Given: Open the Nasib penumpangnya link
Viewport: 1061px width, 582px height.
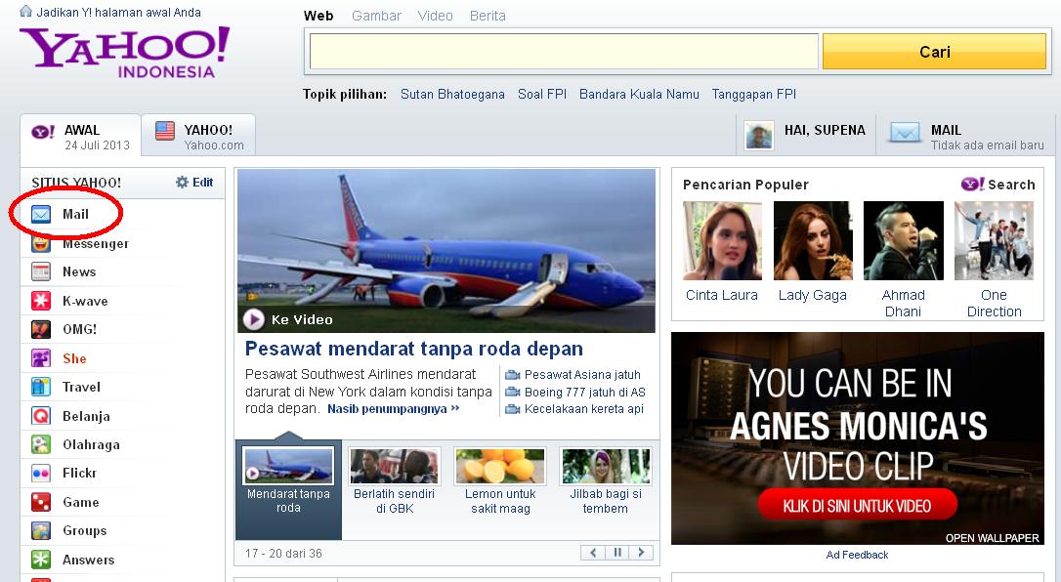Looking at the screenshot, I should click(x=387, y=409).
